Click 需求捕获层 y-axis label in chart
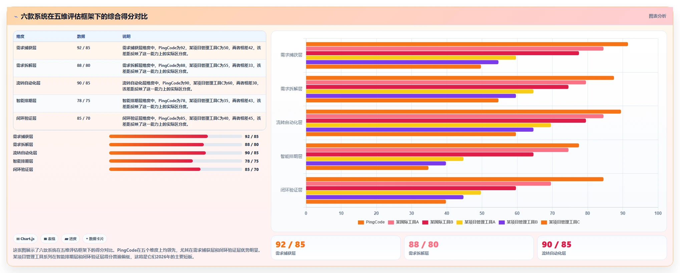 (x=291, y=55)
